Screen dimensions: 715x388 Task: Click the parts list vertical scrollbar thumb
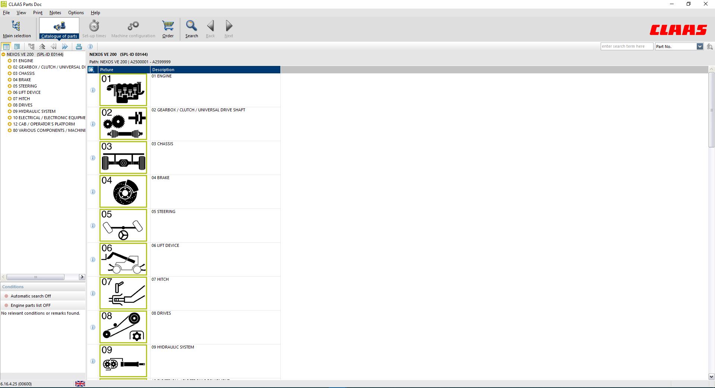pos(711,110)
